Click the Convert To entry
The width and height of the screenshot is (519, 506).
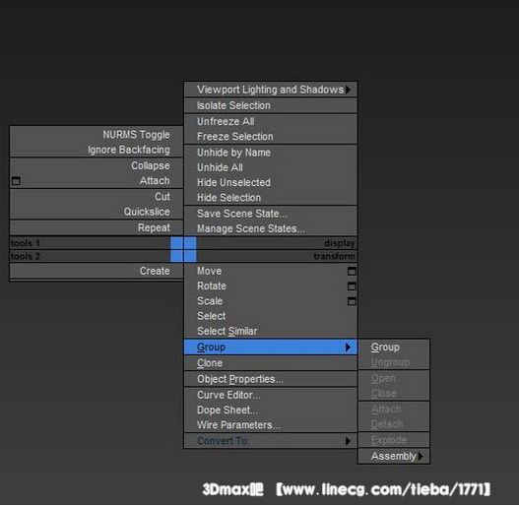click(271, 441)
